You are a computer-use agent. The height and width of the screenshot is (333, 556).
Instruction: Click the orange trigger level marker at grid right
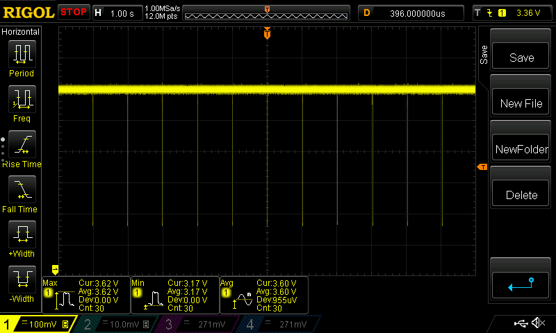482,167
